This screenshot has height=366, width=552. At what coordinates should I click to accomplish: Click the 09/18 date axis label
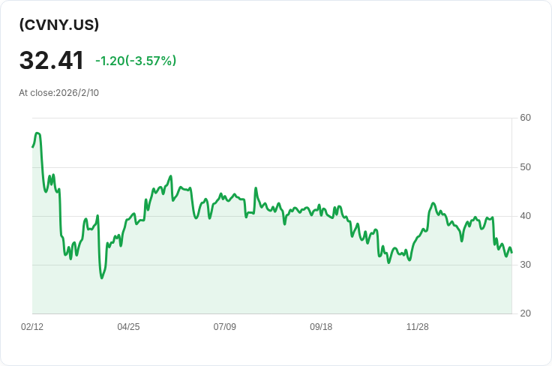point(321,327)
